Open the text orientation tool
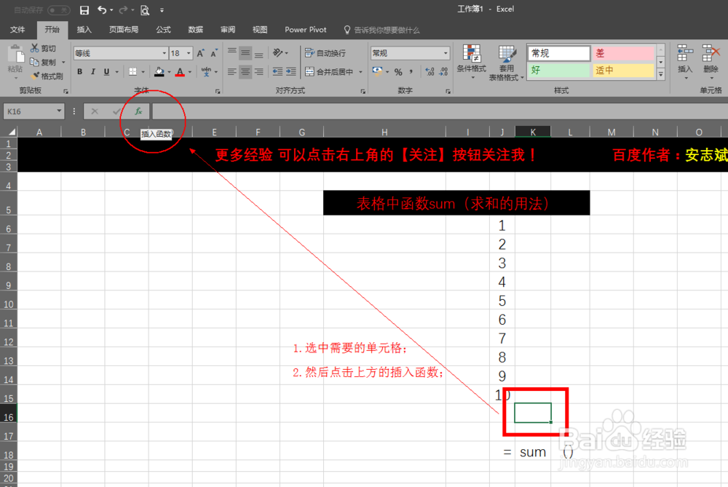 [x=278, y=53]
